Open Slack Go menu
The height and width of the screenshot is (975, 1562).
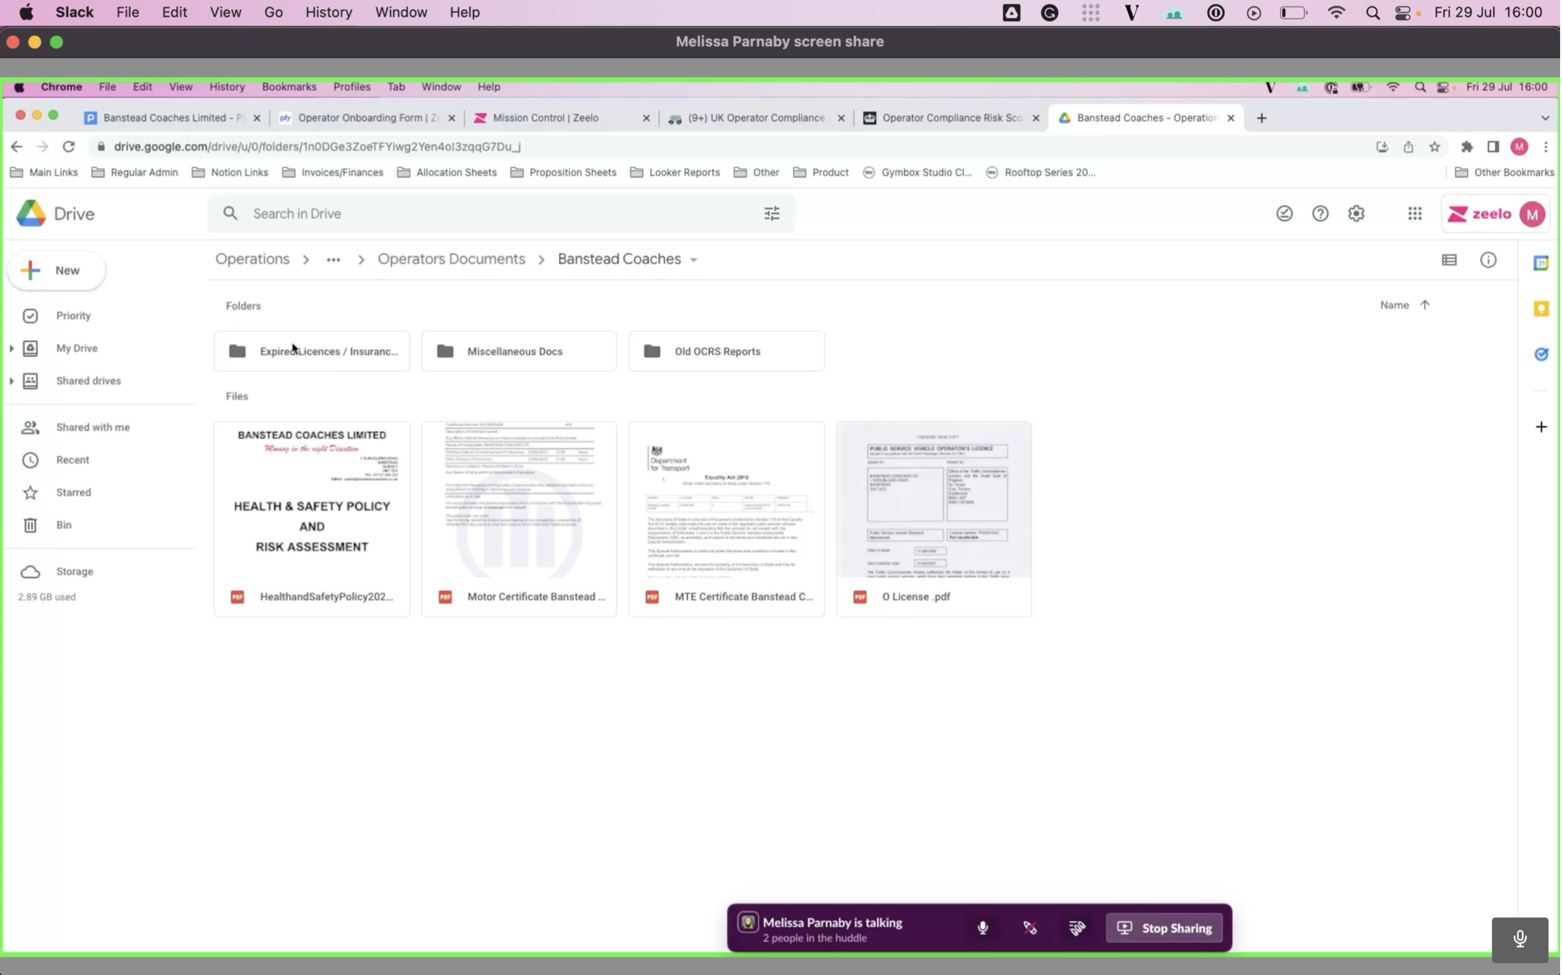[273, 12]
